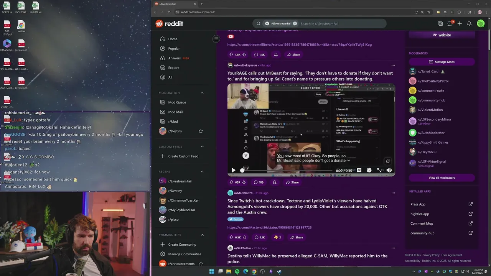Share the top post with 1.8K votes
491x276 pixels.
tap(293, 54)
